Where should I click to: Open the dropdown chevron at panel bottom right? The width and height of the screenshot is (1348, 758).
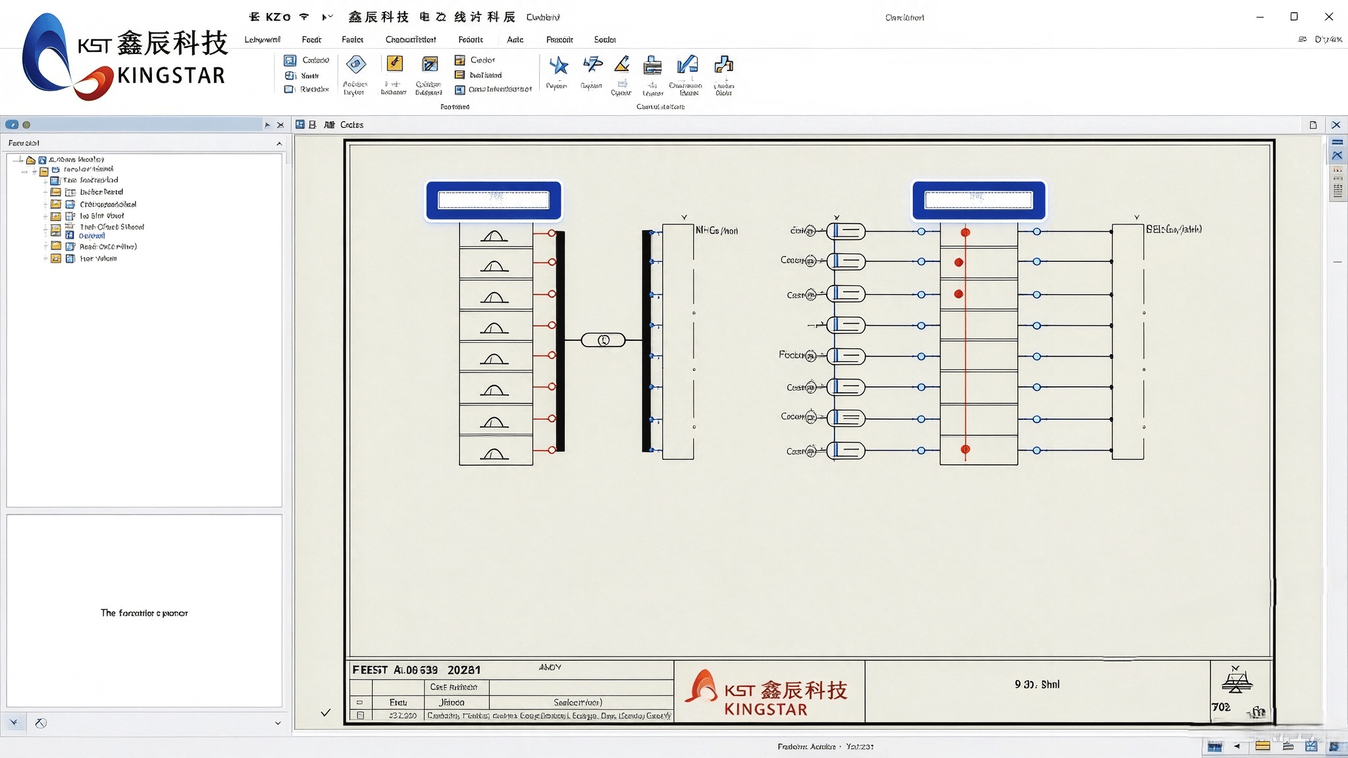[x=278, y=723]
